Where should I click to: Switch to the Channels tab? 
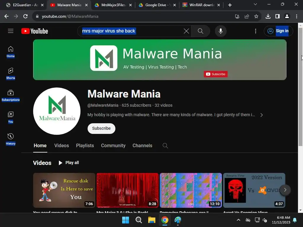coord(142,145)
